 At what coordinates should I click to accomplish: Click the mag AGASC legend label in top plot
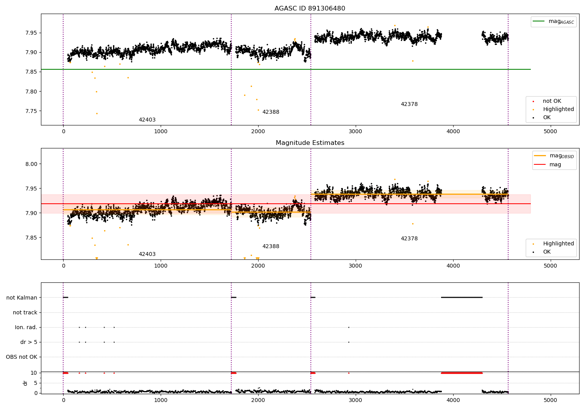coord(561,21)
